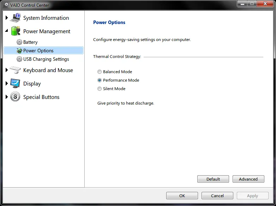Collapse the Power Management tree arrow

[x=7, y=31]
